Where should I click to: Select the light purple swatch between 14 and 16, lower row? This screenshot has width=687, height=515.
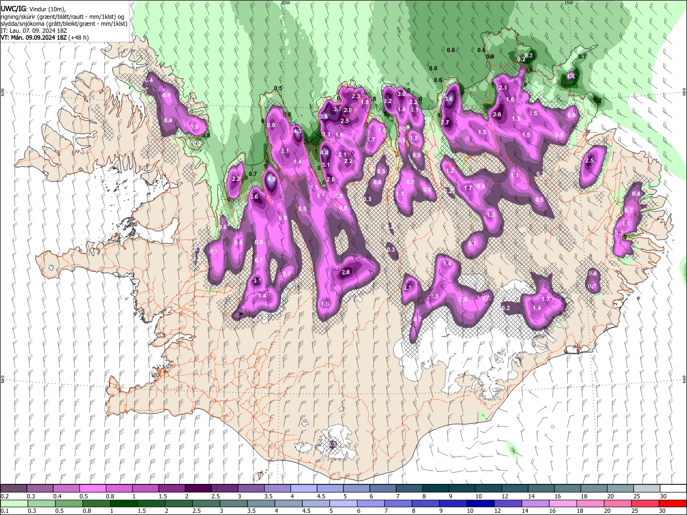[536, 503]
